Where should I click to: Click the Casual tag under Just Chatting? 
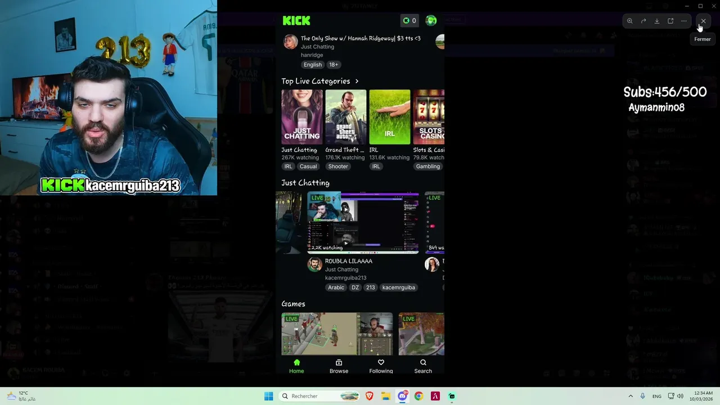point(308,166)
